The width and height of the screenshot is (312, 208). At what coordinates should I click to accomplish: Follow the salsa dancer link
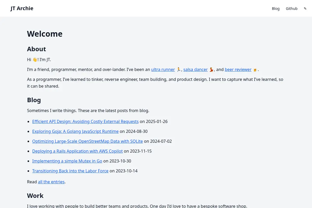coord(196,69)
